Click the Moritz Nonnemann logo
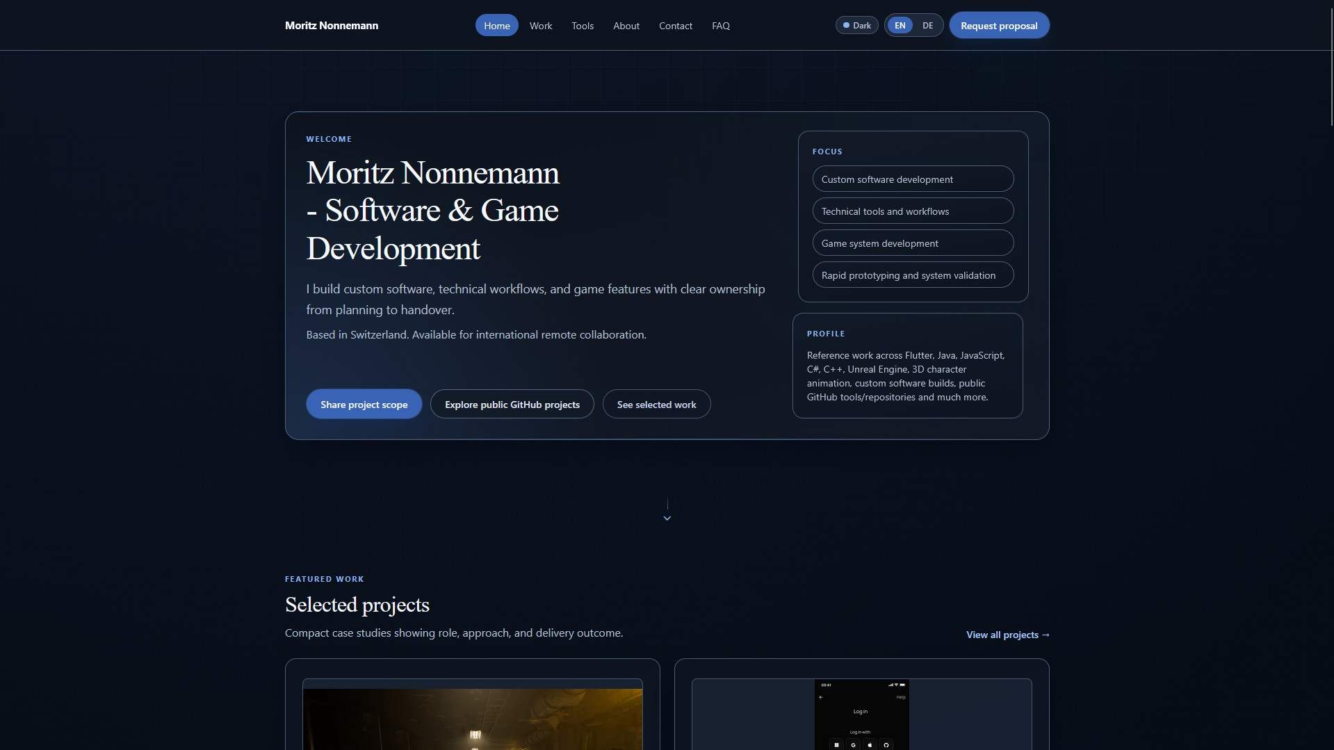This screenshot has width=1334, height=750. pos(331,25)
